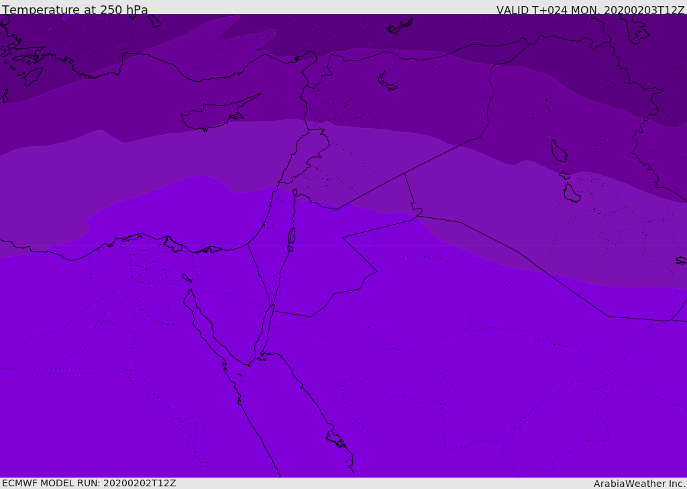The image size is (687, 489).
Task: Click the 'VALID T+024 MON. 20200203T12Z' label
Action: click(x=590, y=9)
